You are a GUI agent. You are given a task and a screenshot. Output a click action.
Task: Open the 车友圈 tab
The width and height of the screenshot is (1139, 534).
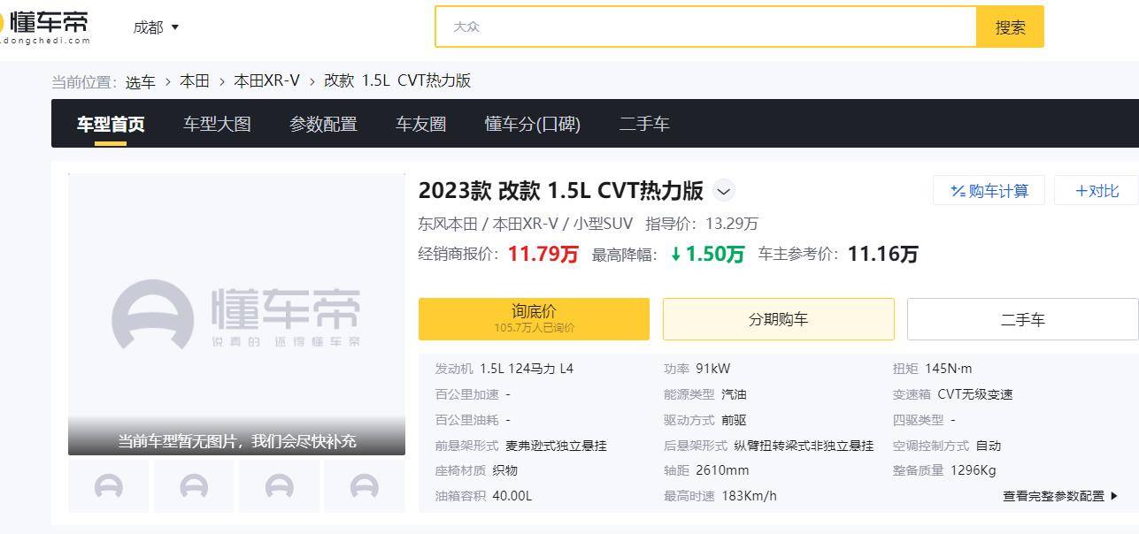coord(420,125)
